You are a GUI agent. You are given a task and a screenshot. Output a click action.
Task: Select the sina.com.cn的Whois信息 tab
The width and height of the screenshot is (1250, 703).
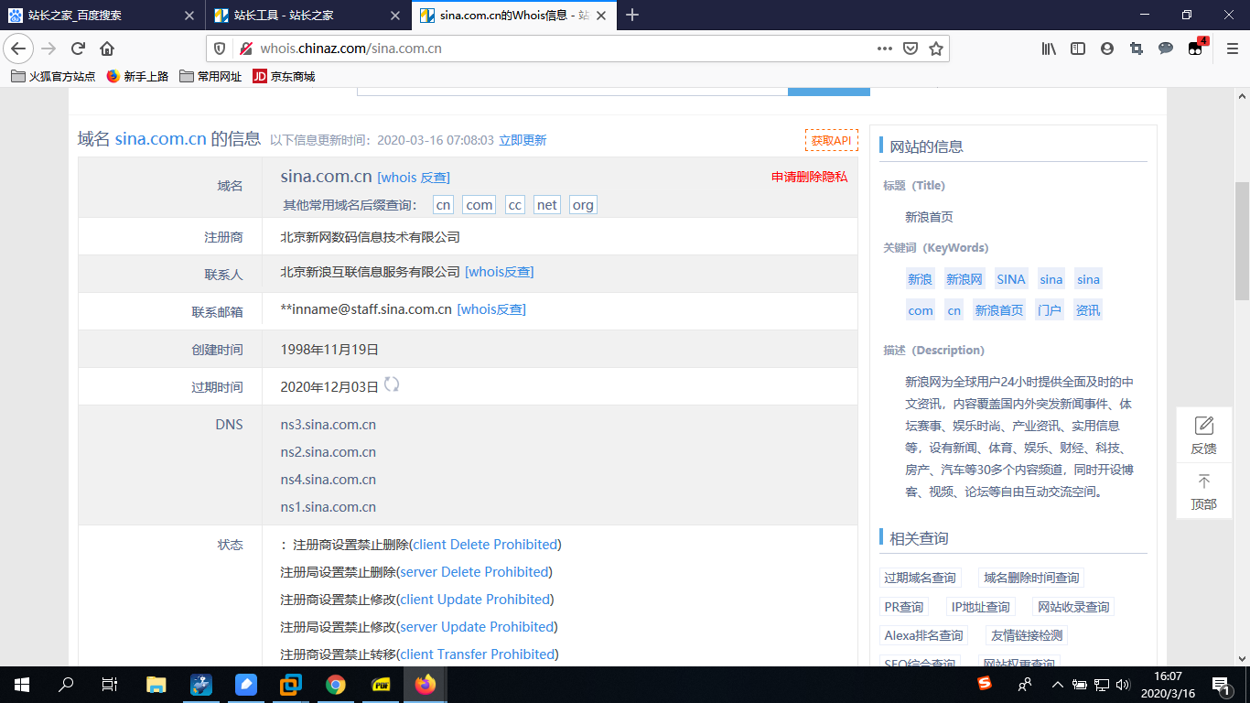[515, 16]
